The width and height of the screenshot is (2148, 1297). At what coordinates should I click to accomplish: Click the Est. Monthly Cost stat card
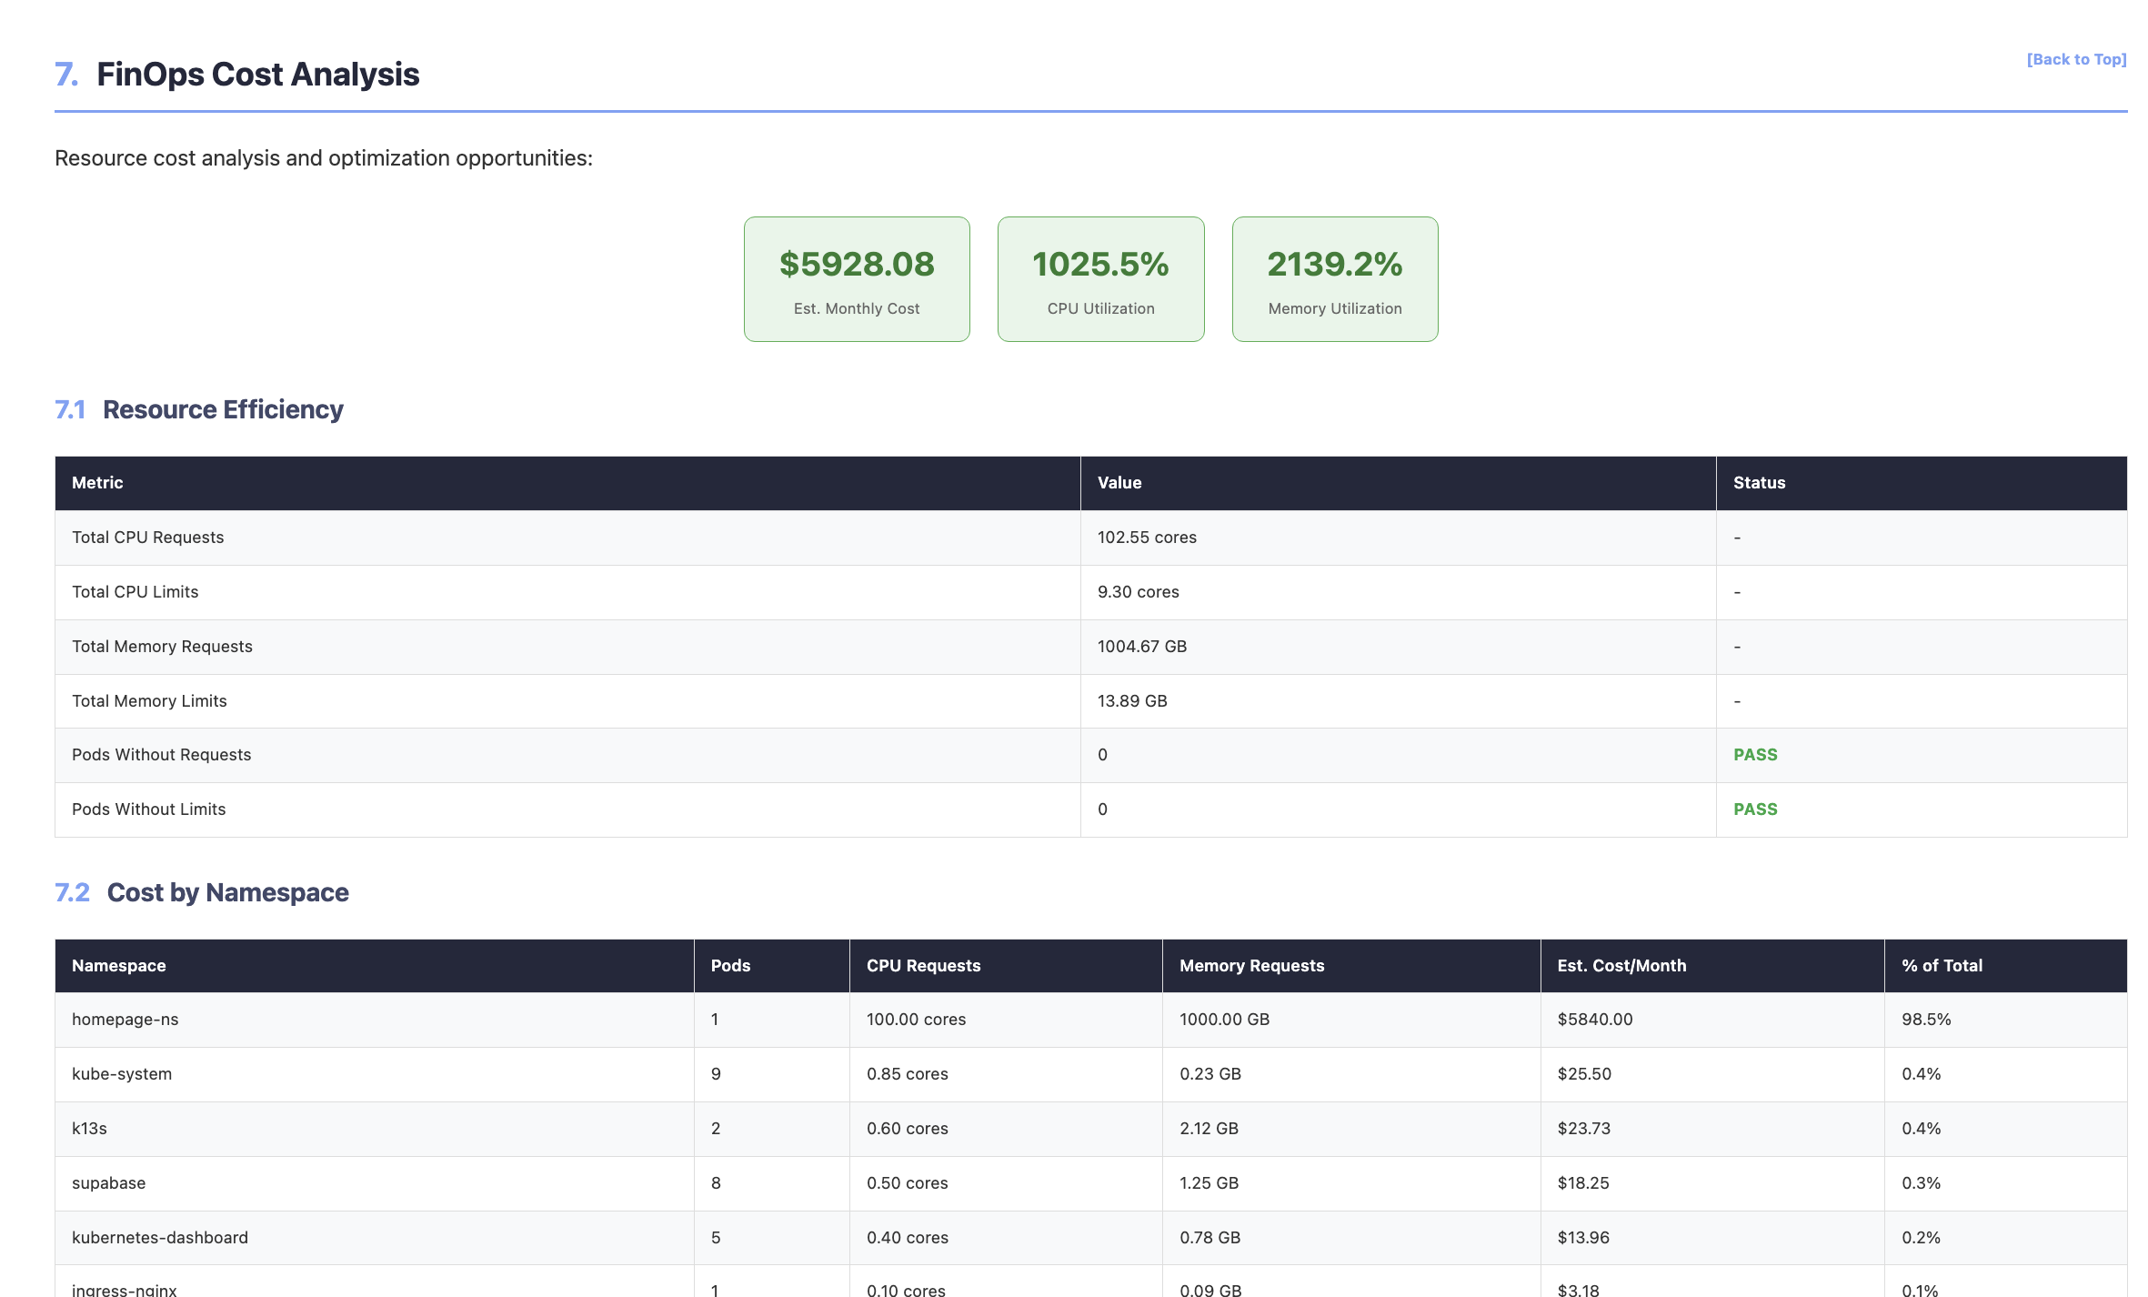tap(856, 278)
